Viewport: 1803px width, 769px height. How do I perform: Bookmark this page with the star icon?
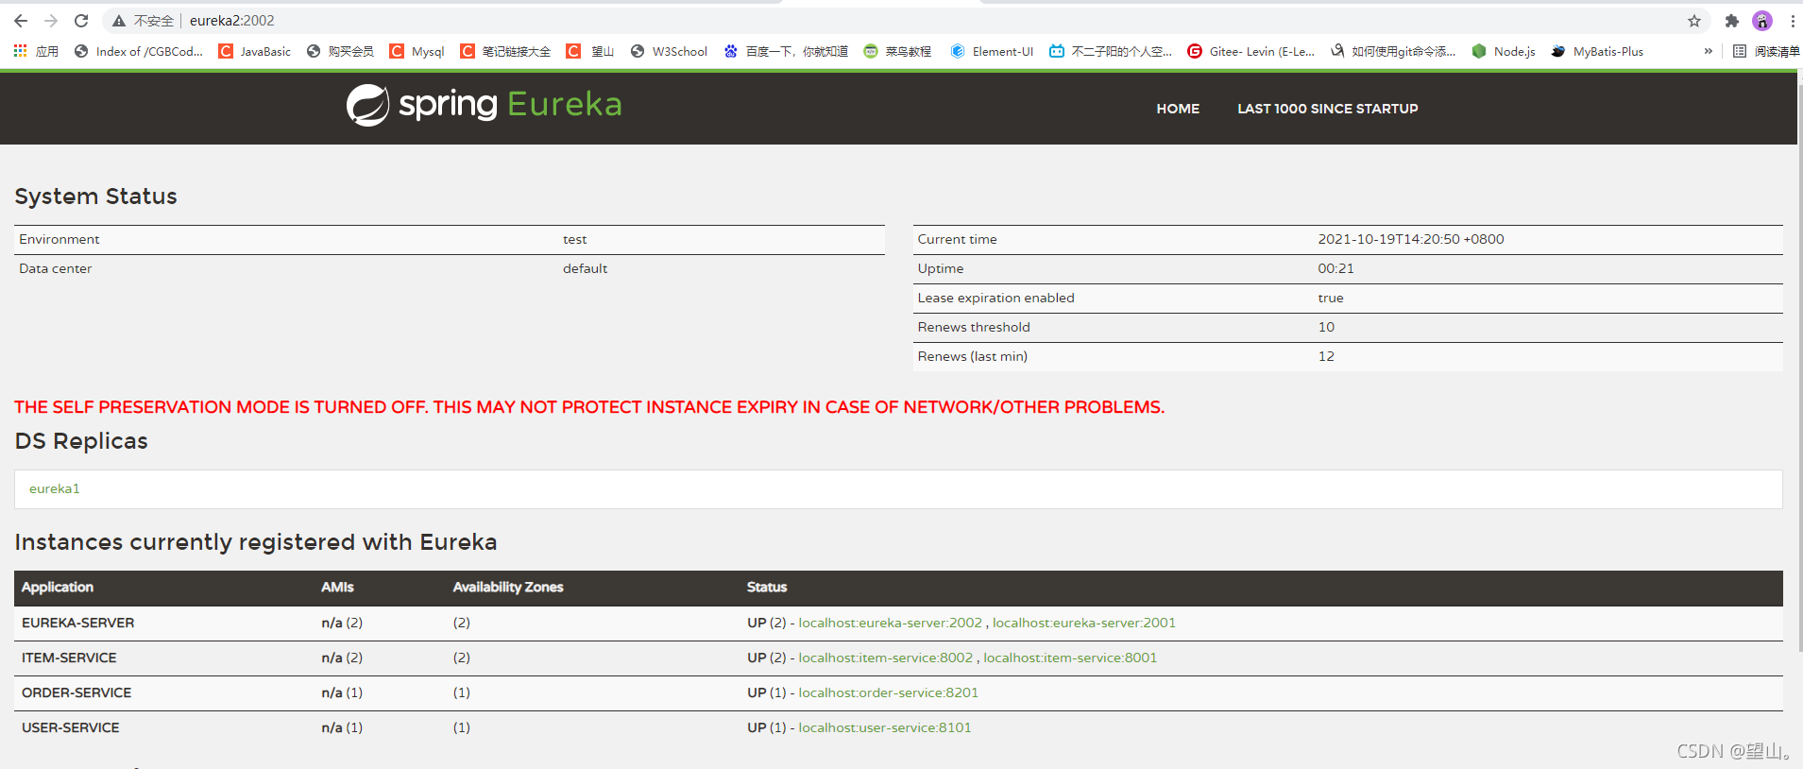(1694, 21)
